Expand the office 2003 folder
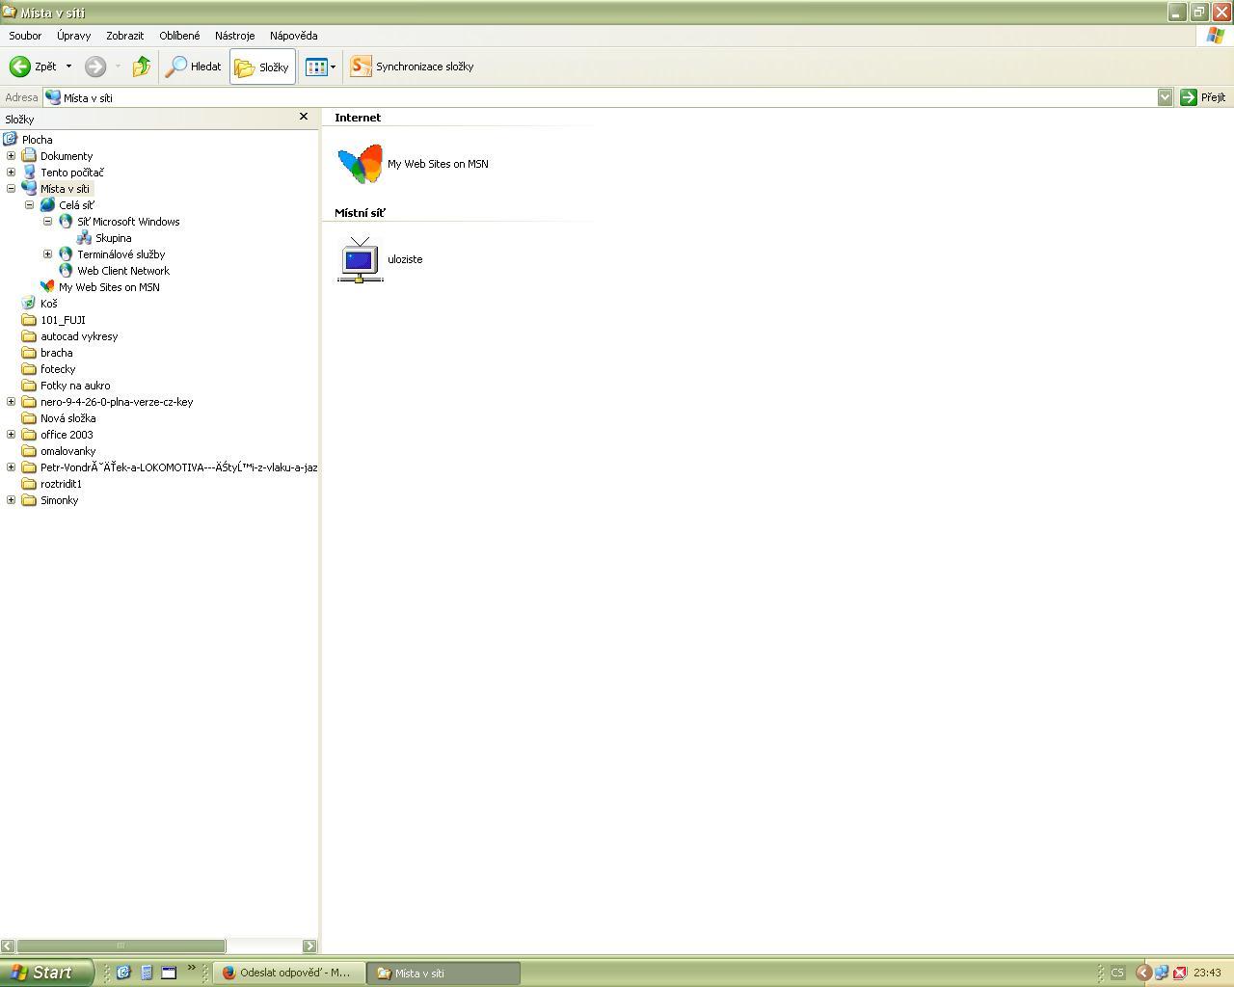The image size is (1234, 987). [x=12, y=435]
